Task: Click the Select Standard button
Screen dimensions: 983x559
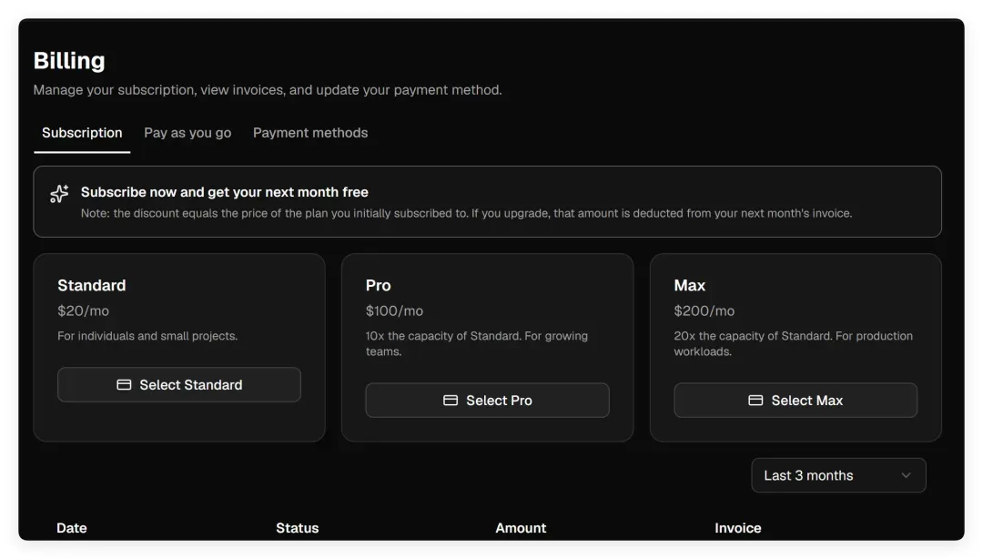Action: pos(179,384)
